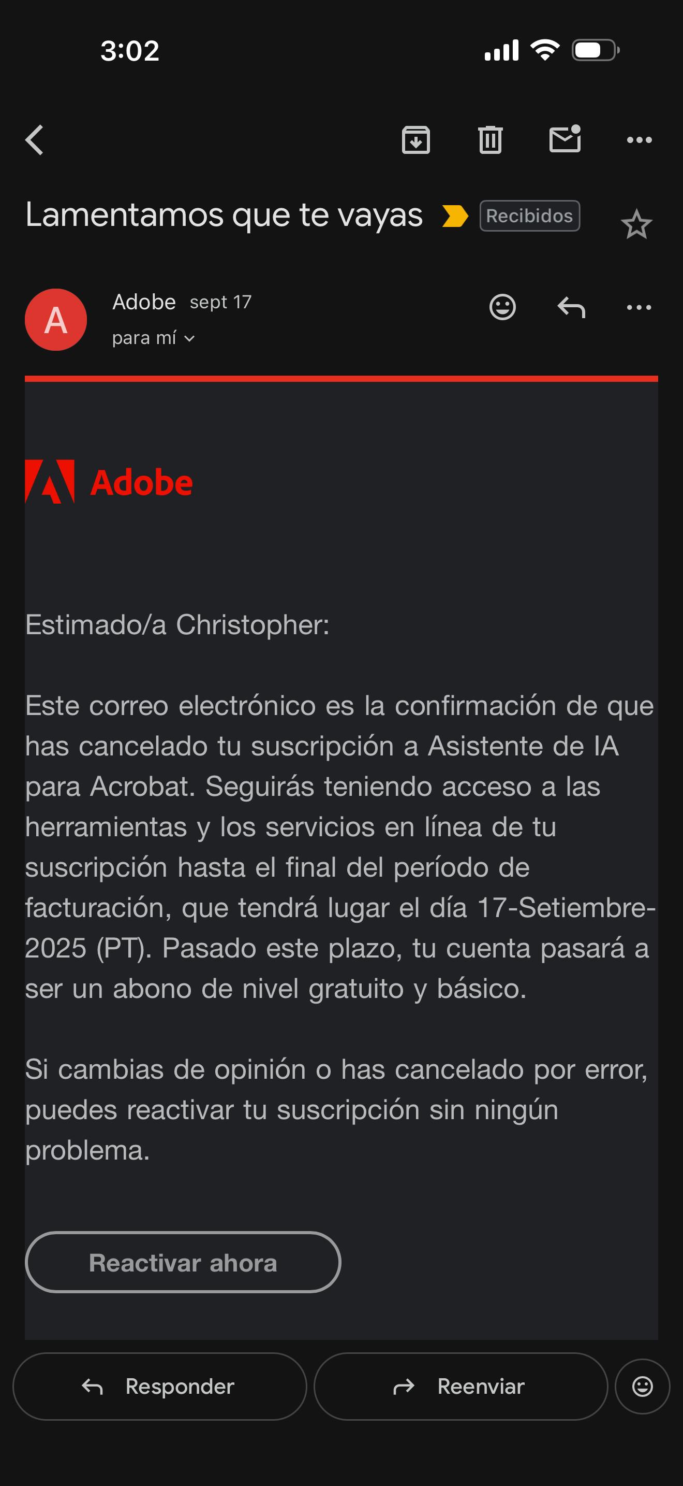The height and width of the screenshot is (1486, 683).
Task: Tap the sender name Adobe
Action: tap(144, 302)
